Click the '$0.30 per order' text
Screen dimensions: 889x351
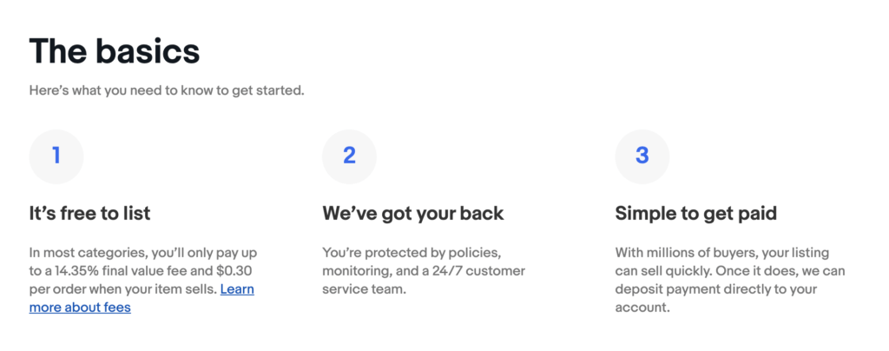234,271
